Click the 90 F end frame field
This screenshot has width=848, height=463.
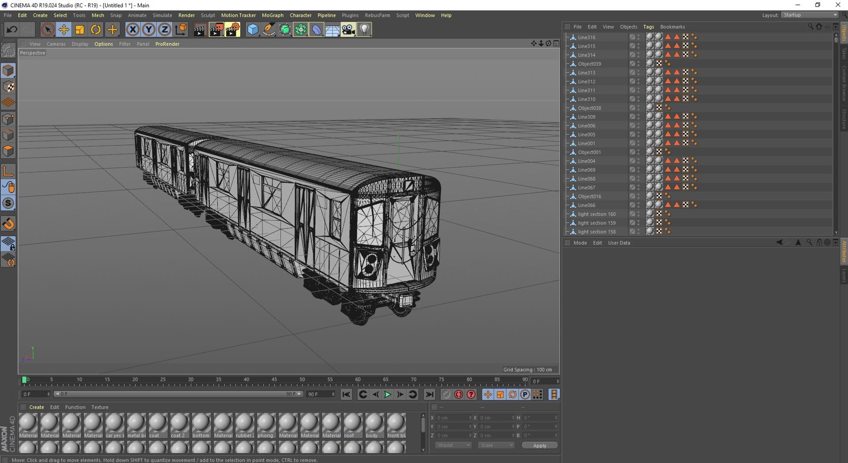point(321,394)
